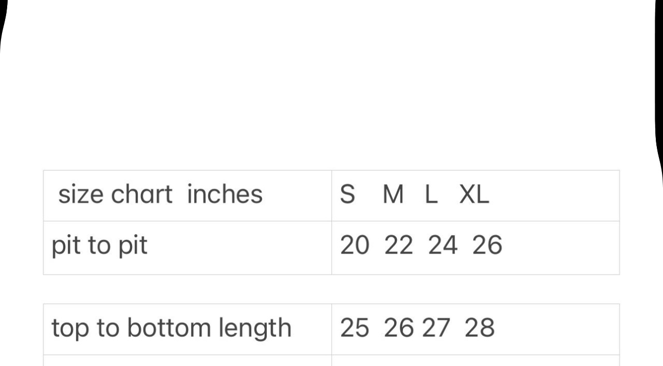Viewport: 663px width, 366px height.
Task: Select the length value 27
Action: point(436,328)
